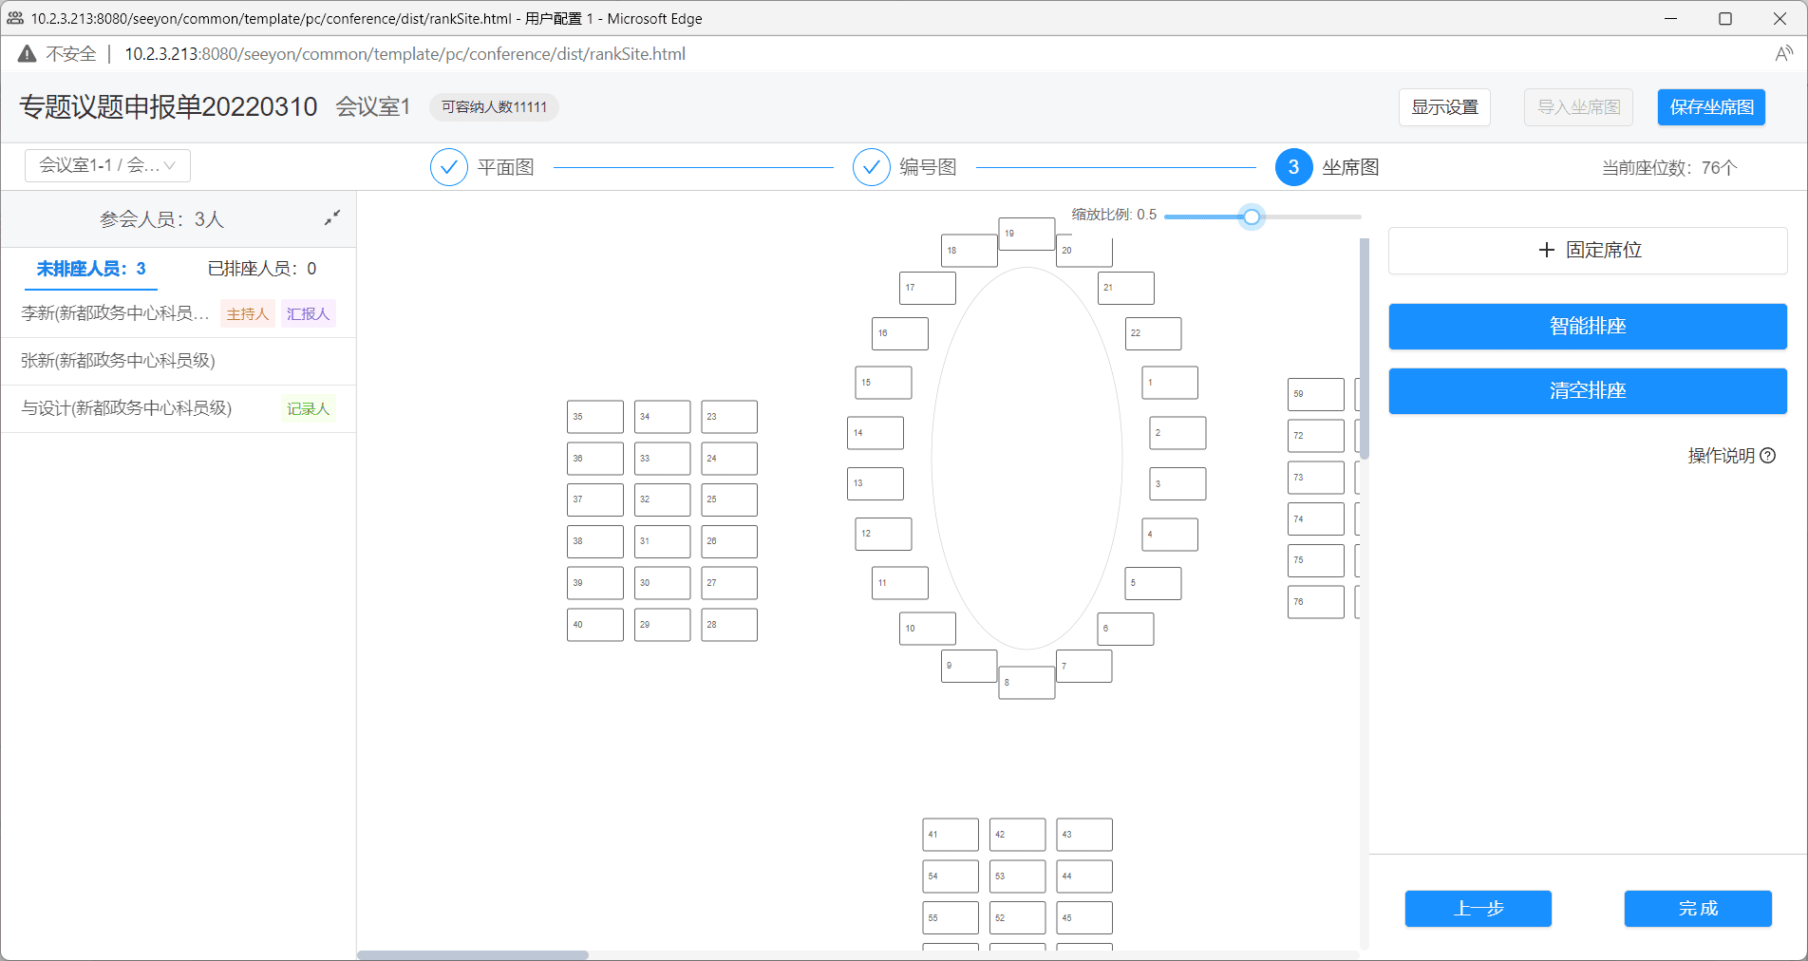Click seat 19 at the oval table
1808x961 pixels.
pyautogui.click(x=1026, y=234)
